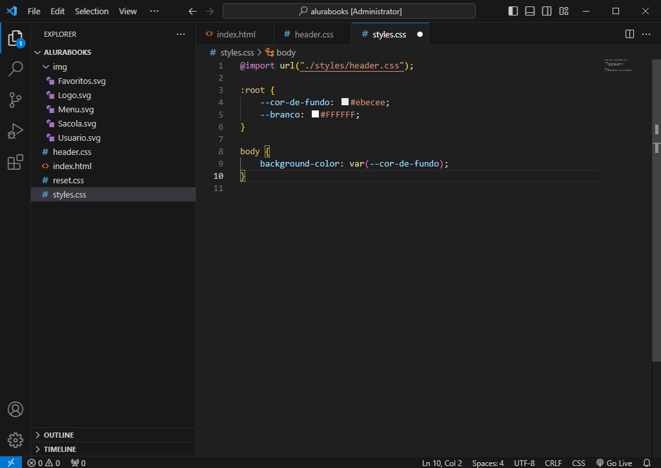Image resolution: width=661 pixels, height=468 pixels.
Task: Click the unsaved dot on styles.css tab
Action: pyautogui.click(x=420, y=35)
